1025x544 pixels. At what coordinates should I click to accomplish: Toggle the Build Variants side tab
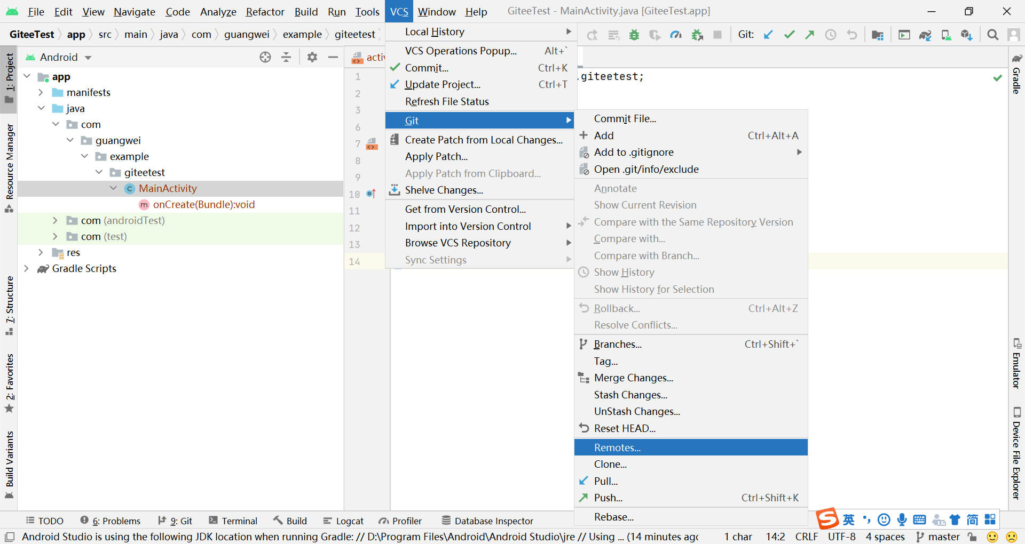pyautogui.click(x=9, y=464)
